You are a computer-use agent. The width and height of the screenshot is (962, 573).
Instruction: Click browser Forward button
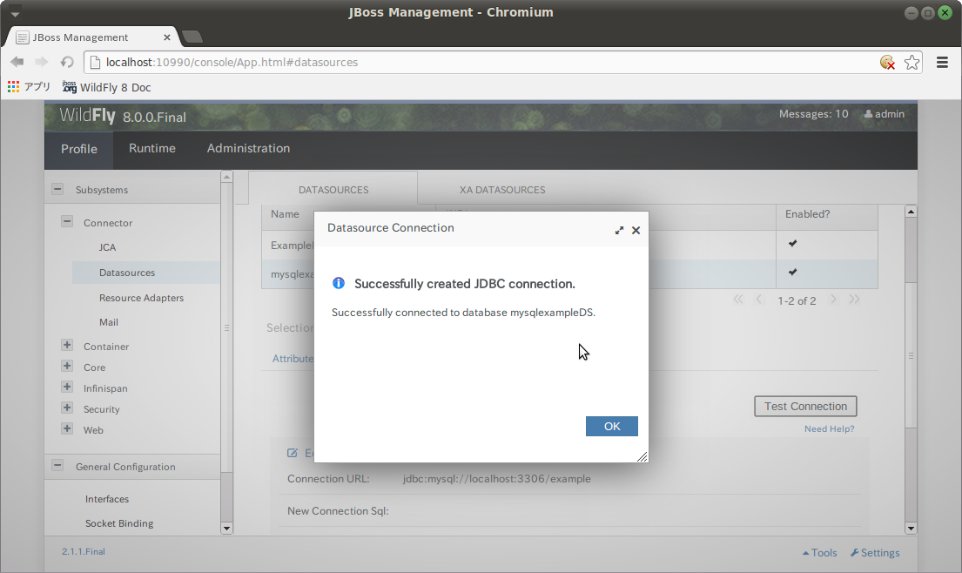point(41,62)
